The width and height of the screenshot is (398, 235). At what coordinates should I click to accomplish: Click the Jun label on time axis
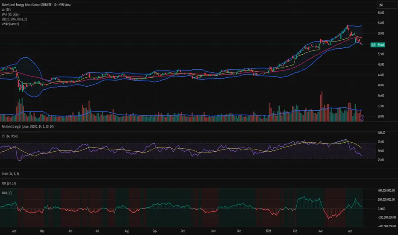[70, 231]
